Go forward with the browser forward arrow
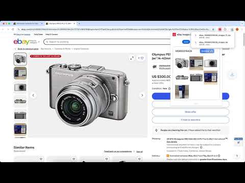245x183 pixels. [x=8, y=29]
